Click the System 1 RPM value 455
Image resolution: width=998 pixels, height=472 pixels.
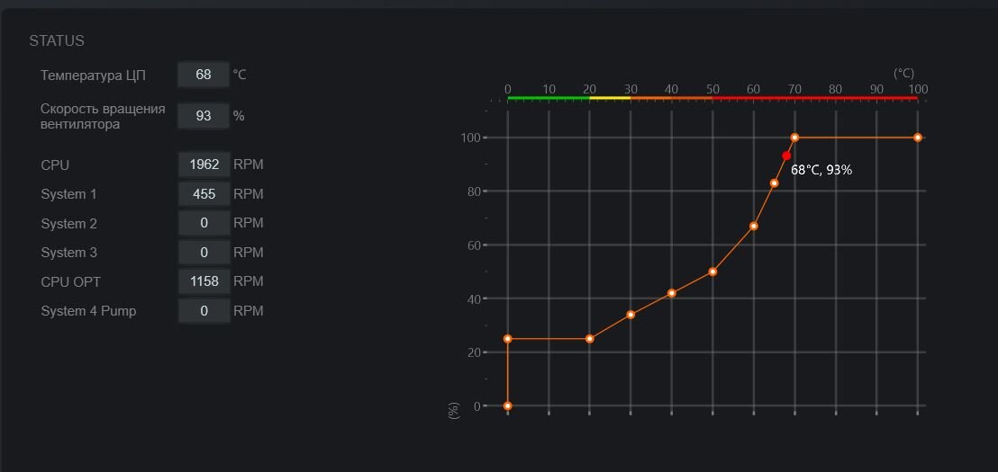(204, 194)
